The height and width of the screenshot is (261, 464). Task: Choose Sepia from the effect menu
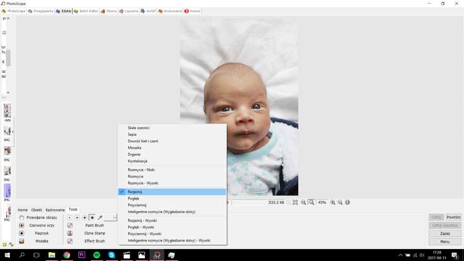tap(132, 134)
